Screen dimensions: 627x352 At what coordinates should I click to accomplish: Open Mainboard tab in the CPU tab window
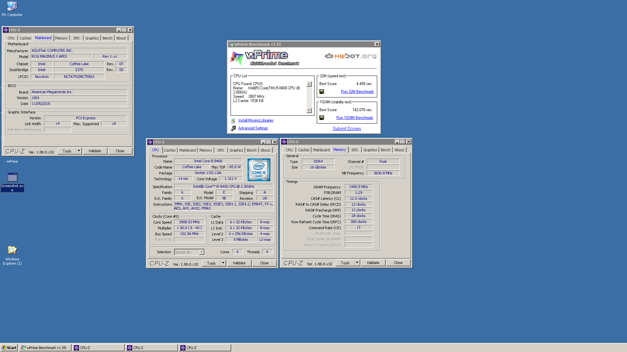click(187, 150)
